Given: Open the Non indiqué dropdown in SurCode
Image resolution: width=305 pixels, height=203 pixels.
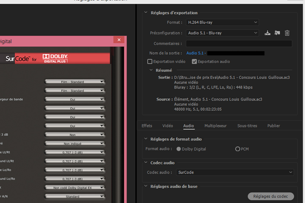Looking at the screenshot, I should point(75,144).
